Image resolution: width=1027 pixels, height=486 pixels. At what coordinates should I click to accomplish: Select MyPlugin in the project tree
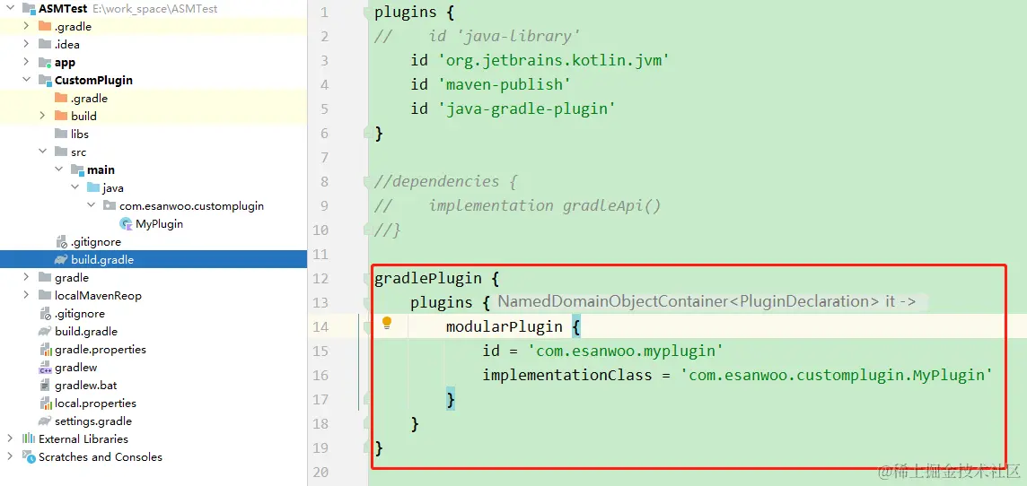[159, 223]
